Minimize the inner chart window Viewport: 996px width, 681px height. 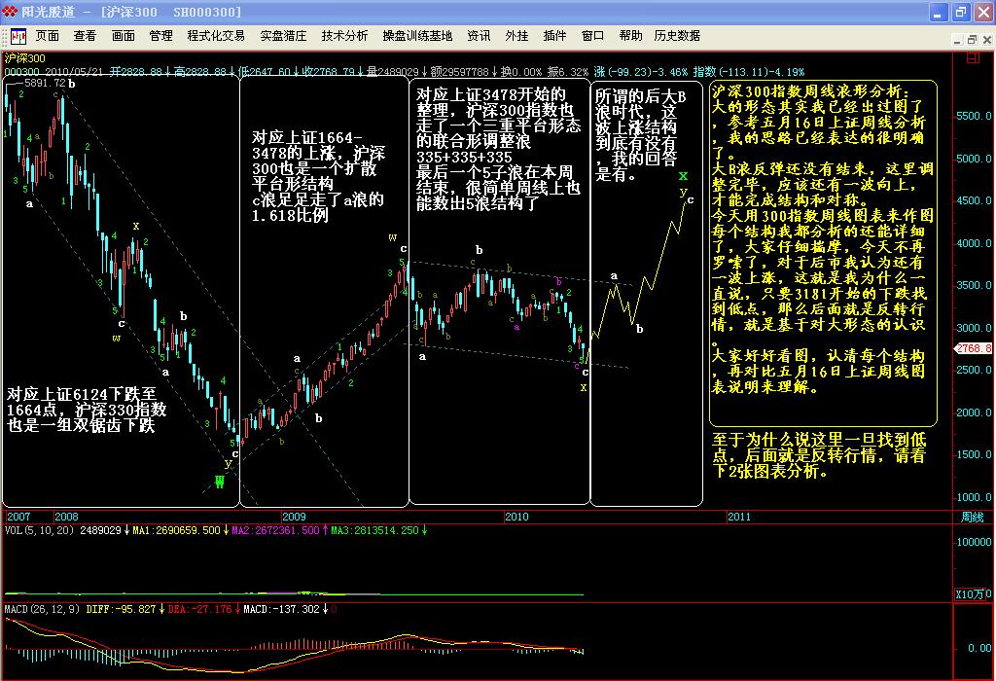click(957, 37)
